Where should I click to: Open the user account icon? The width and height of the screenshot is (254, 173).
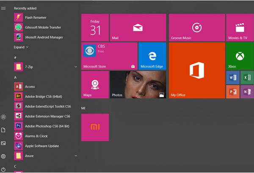[3, 117]
